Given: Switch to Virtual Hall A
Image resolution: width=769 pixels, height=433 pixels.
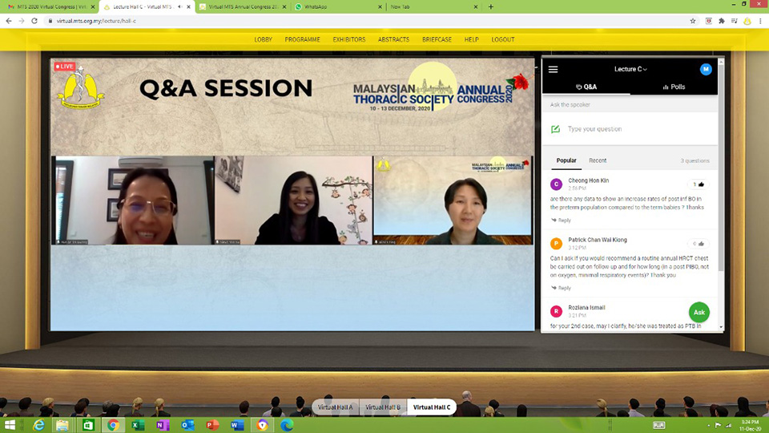Looking at the screenshot, I should (x=335, y=407).
